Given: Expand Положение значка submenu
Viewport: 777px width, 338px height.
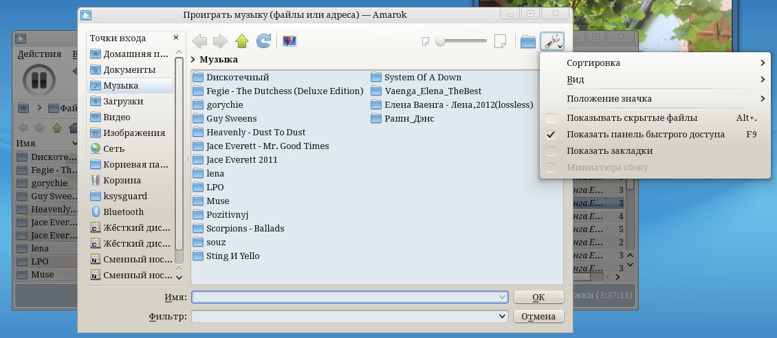Looking at the screenshot, I should [x=655, y=99].
